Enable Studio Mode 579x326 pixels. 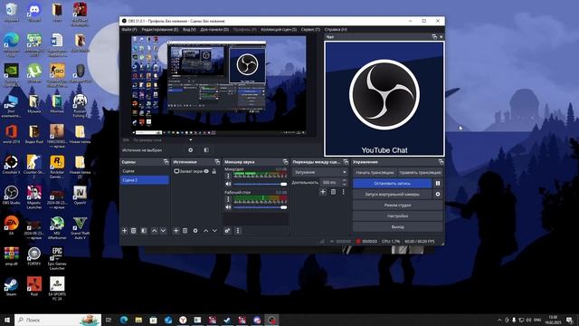click(x=398, y=206)
